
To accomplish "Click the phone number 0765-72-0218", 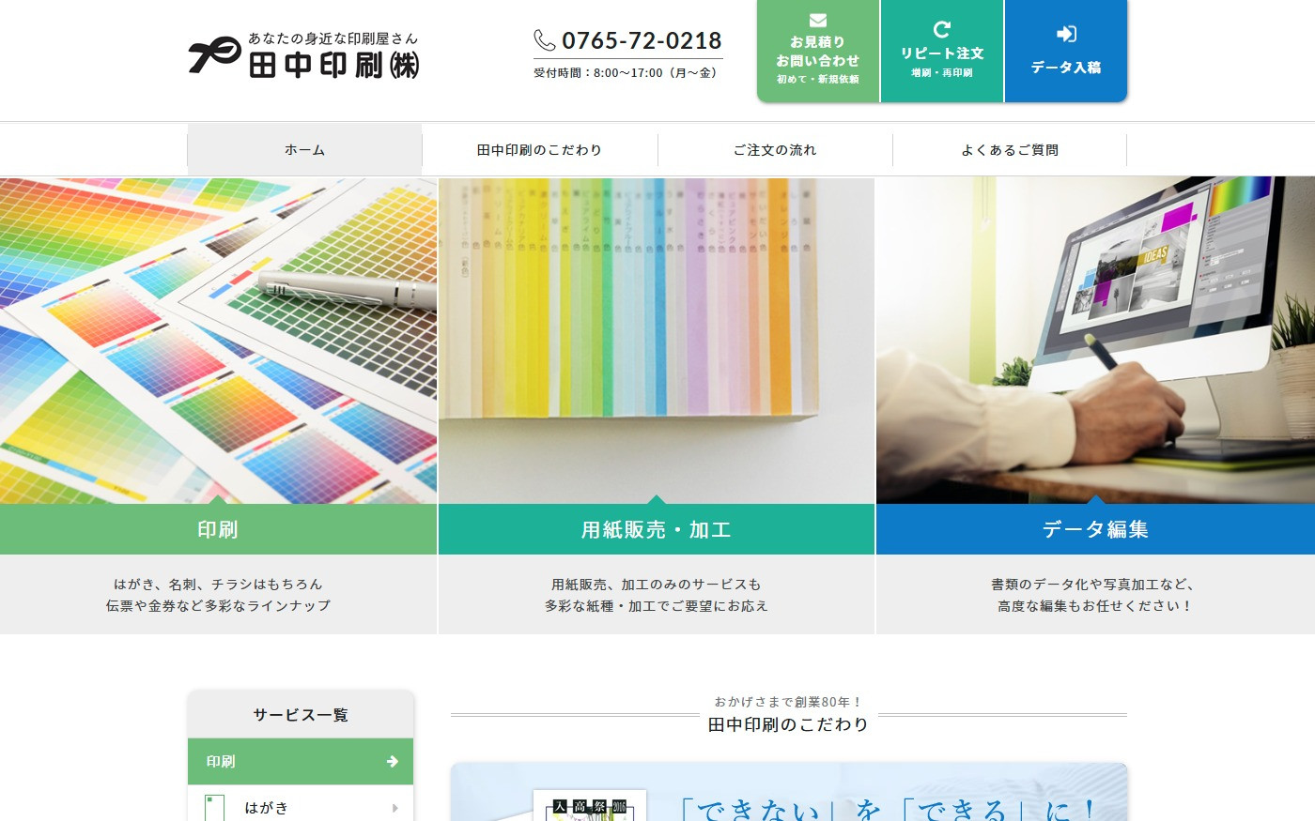I will pyautogui.click(x=642, y=41).
